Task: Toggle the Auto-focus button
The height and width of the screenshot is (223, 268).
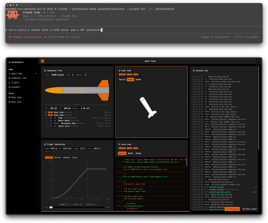Action: point(232,209)
